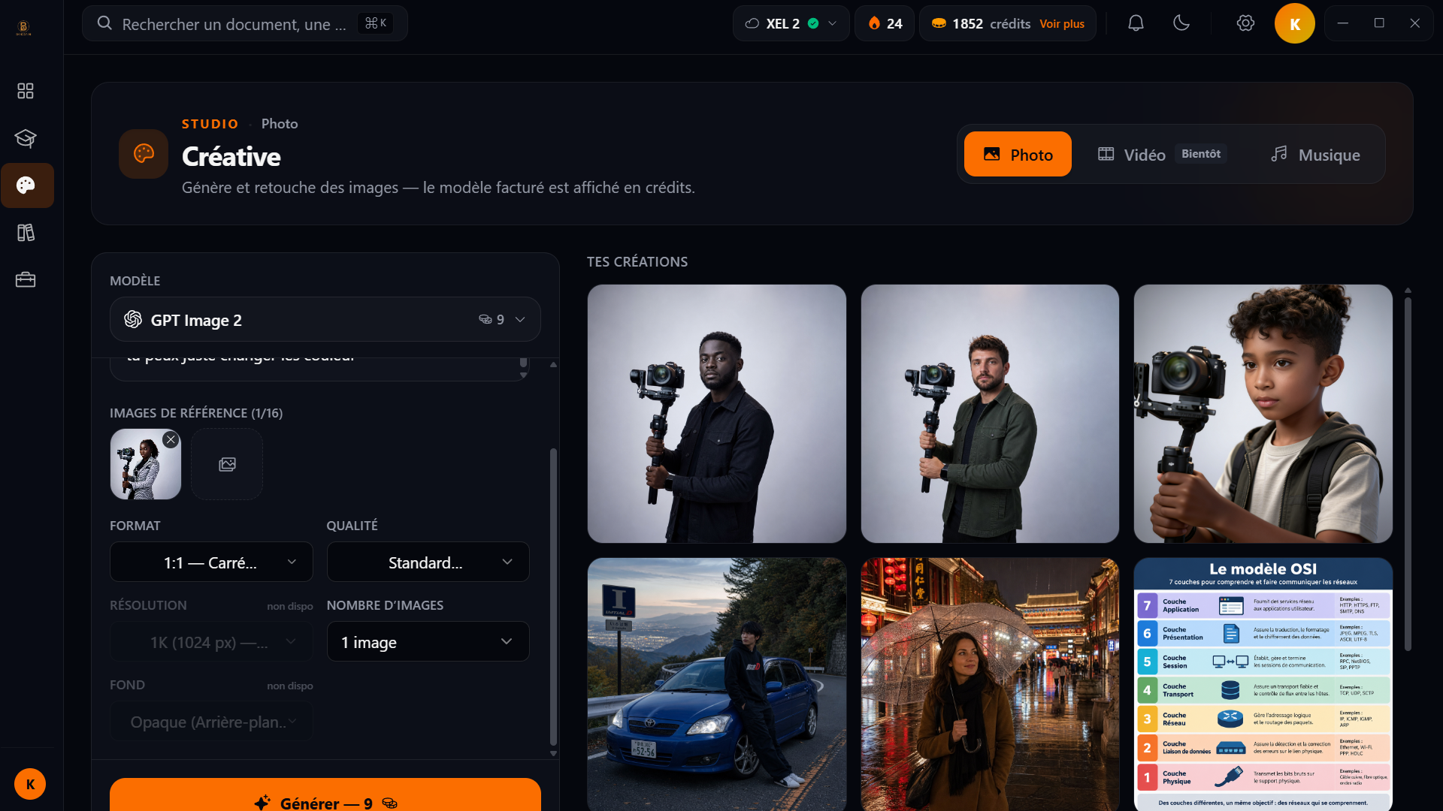Open the GPT Image 2 model dropdown

[x=325, y=320]
